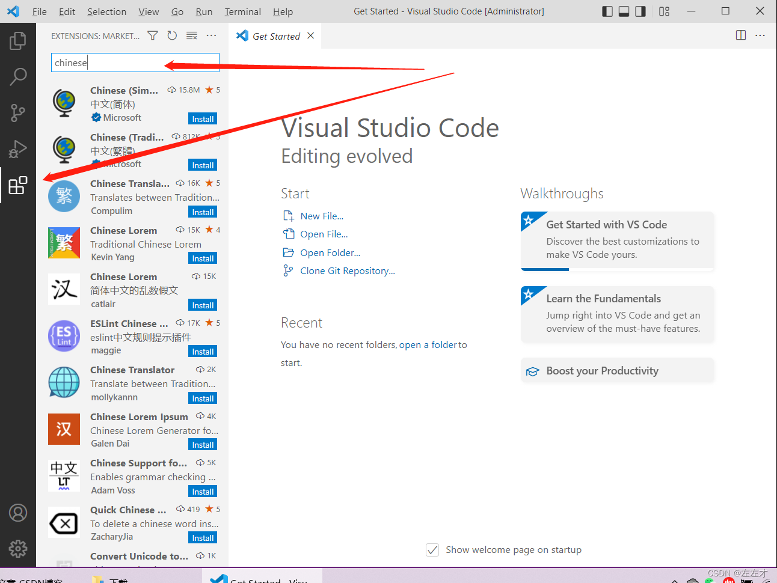
Task: Click the New File link
Action: [x=322, y=216]
